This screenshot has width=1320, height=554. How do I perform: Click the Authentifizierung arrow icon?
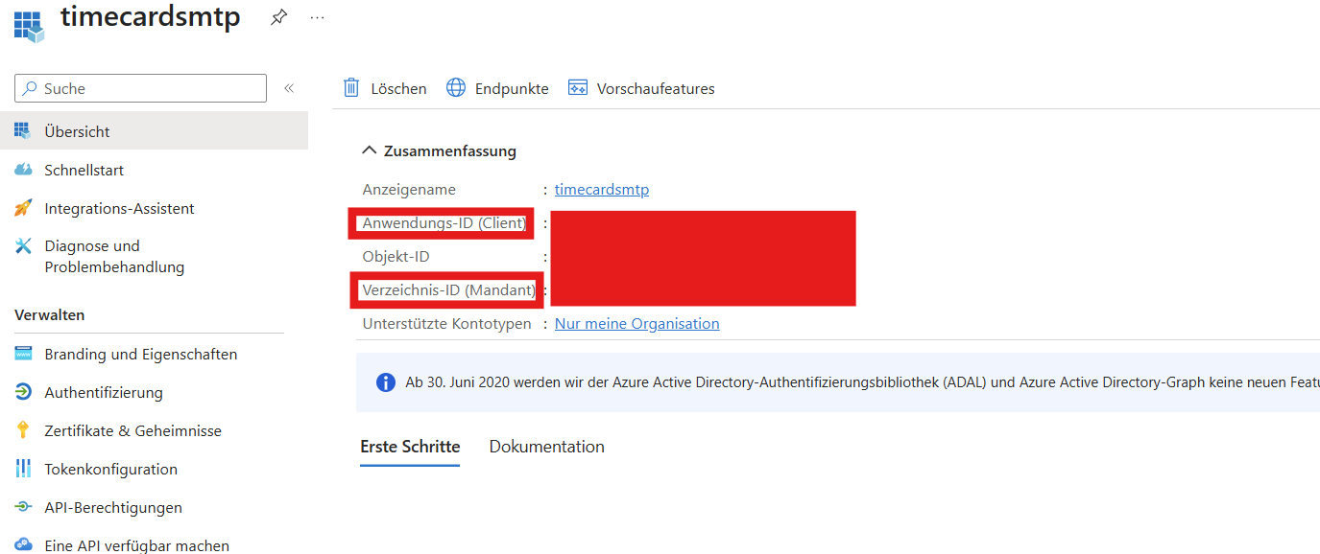(x=23, y=392)
